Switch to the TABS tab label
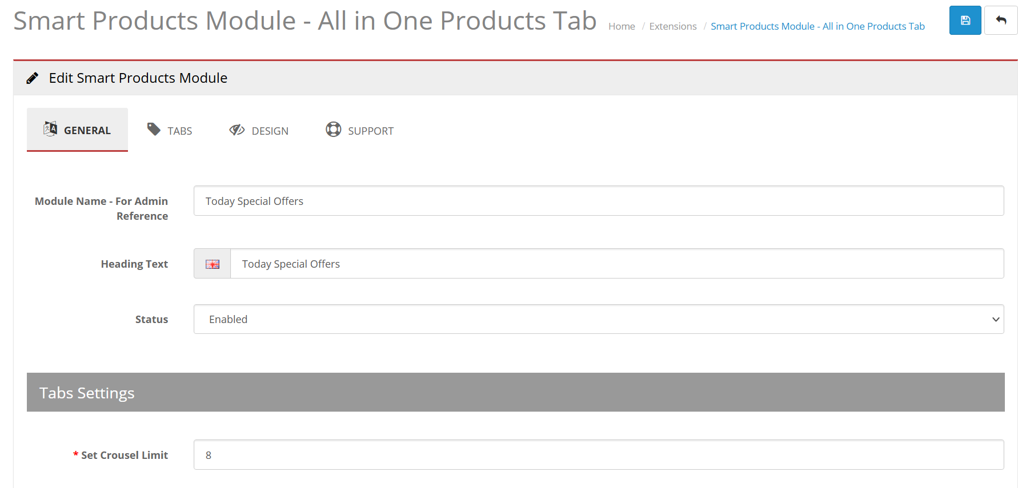 [179, 131]
